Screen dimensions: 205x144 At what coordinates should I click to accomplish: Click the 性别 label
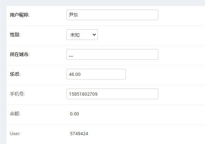pos(15,35)
